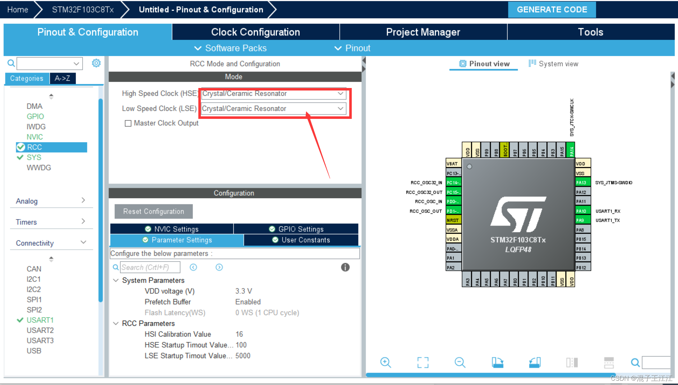This screenshot has width=678, height=385.
Task: Collapse RCC Parameters group
Action: pos(116,323)
